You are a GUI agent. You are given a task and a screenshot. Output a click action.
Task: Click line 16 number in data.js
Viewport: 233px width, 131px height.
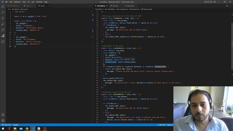coord(10,46)
